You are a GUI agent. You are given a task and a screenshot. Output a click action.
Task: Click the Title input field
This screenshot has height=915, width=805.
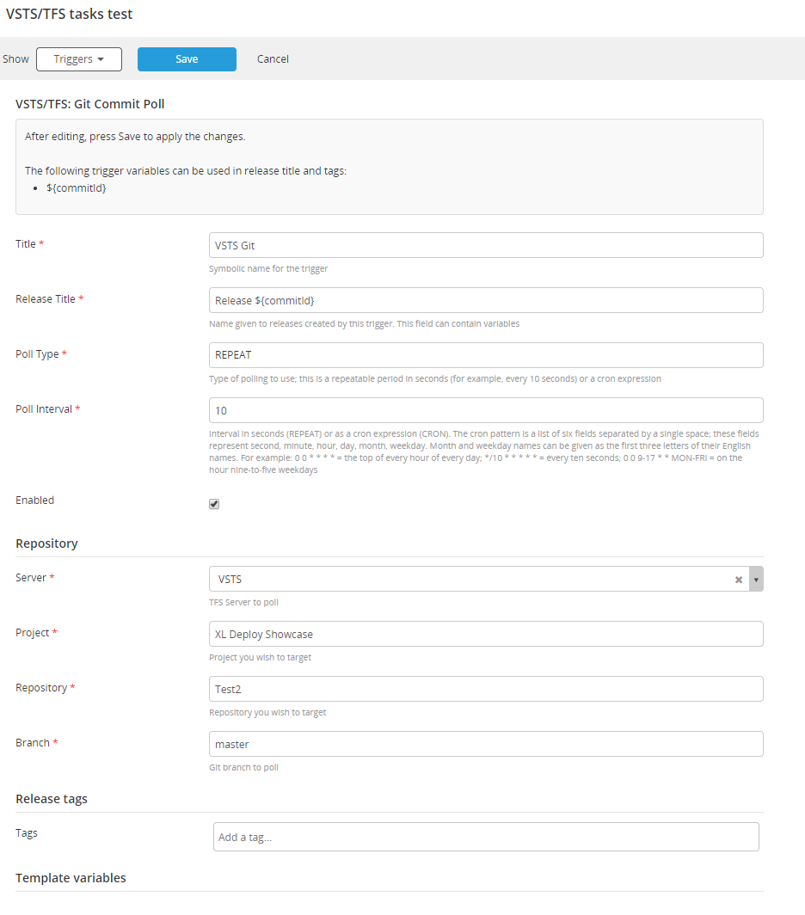(x=486, y=245)
